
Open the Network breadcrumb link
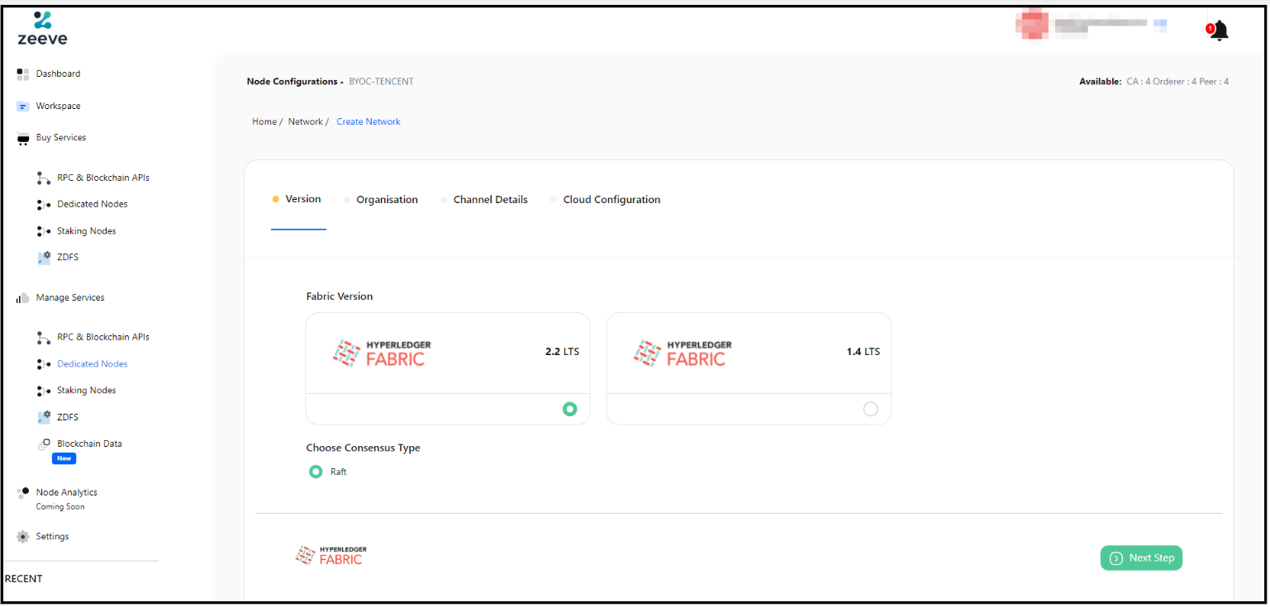tap(305, 121)
